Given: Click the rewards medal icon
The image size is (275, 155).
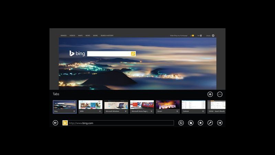Looking at the screenshot, I should click(201, 35).
